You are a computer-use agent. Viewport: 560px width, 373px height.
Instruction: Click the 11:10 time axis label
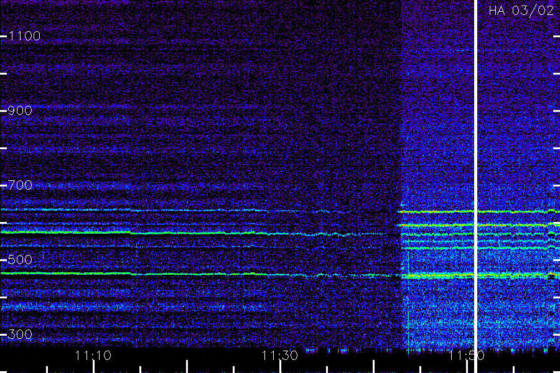93,355
